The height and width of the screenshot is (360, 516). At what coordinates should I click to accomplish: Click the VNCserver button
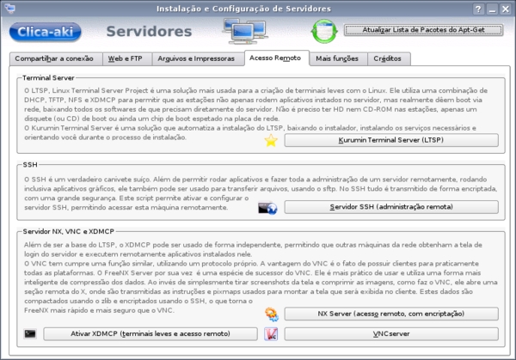pos(391,334)
